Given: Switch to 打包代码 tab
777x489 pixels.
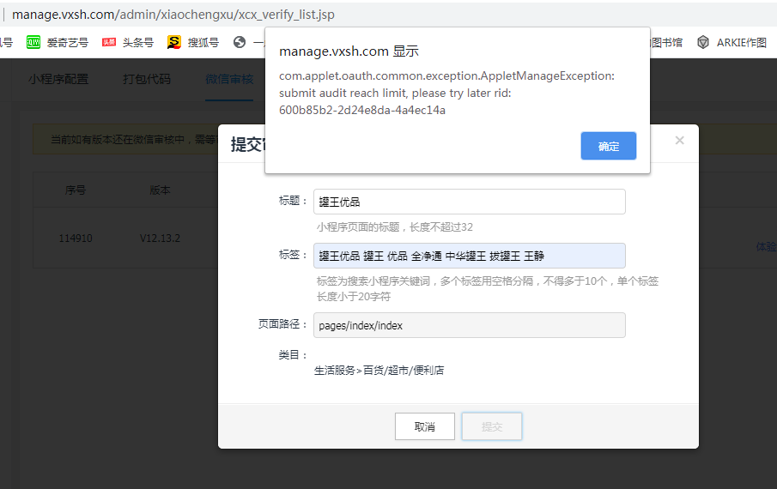Looking at the screenshot, I should click(147, 79).
